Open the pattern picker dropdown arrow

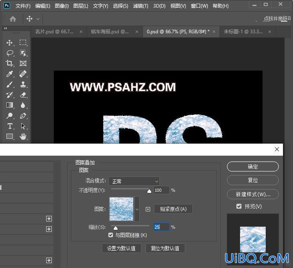pos(137,209)
